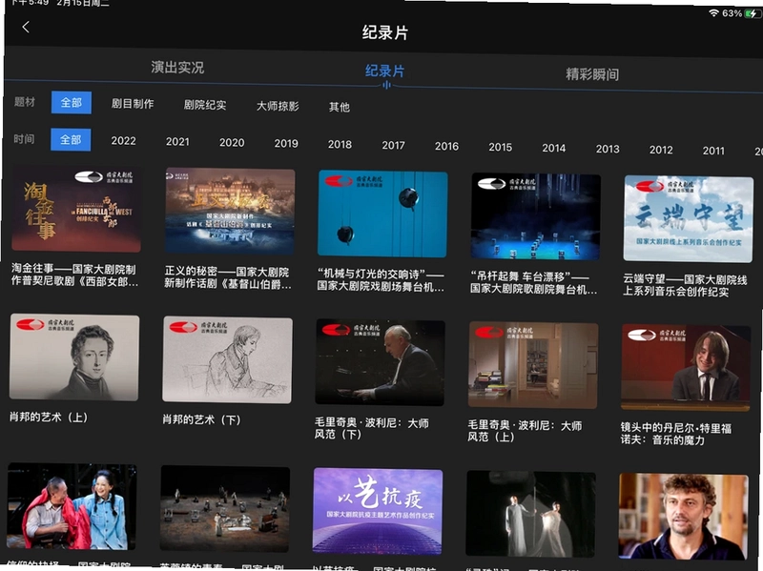Tap the battery charging indicator

753,14
